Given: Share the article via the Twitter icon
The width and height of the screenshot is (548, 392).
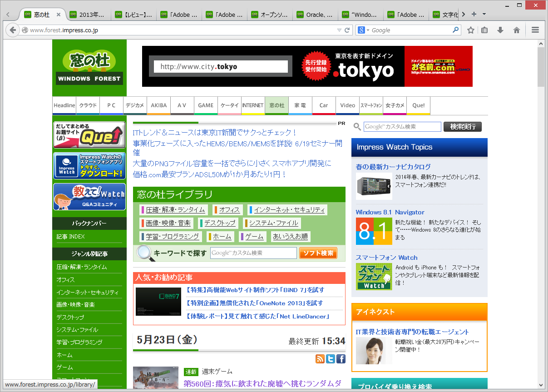Looking at the screenshot, I should [330, 359].
